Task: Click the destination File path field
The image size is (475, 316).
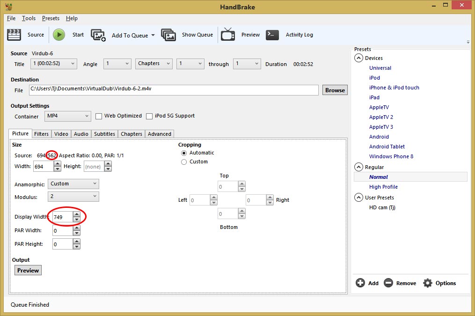Action: [174, 90]
